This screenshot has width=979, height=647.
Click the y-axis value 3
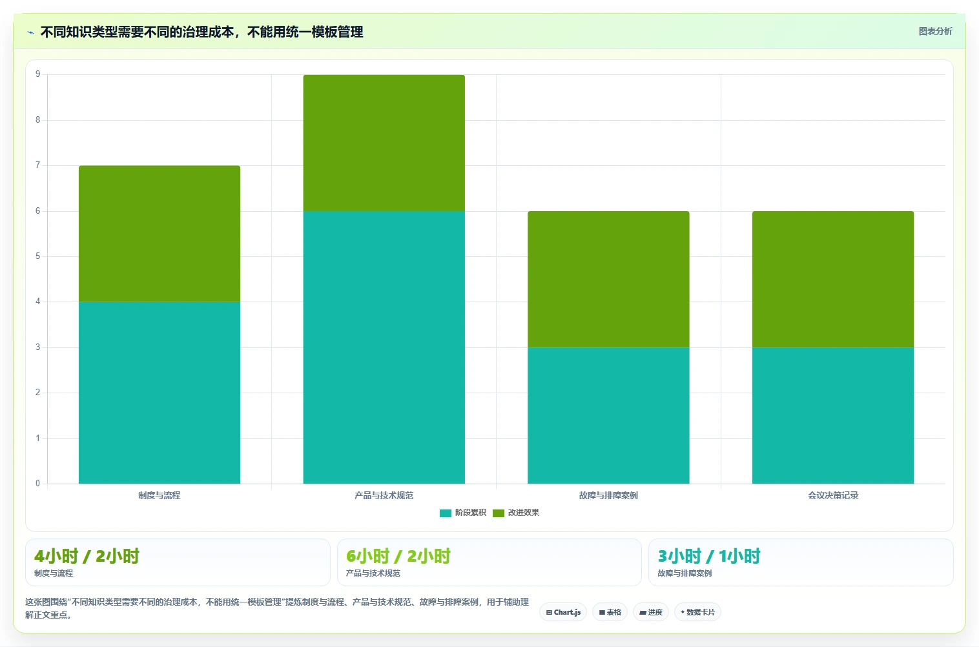[37, 347]
